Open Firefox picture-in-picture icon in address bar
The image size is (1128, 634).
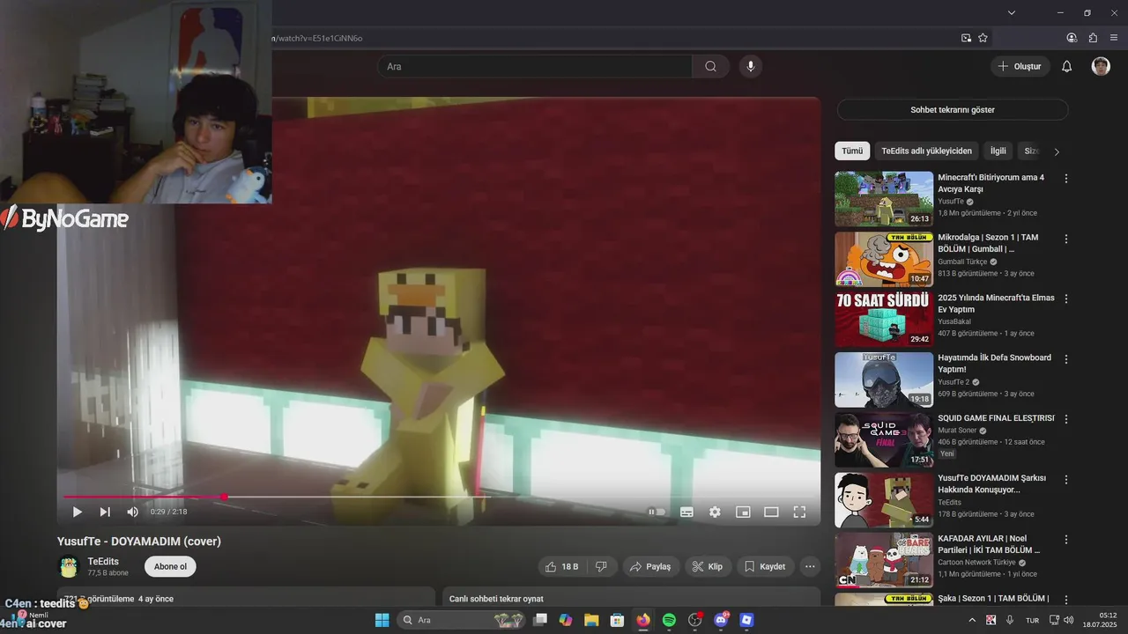click(966, 38)
